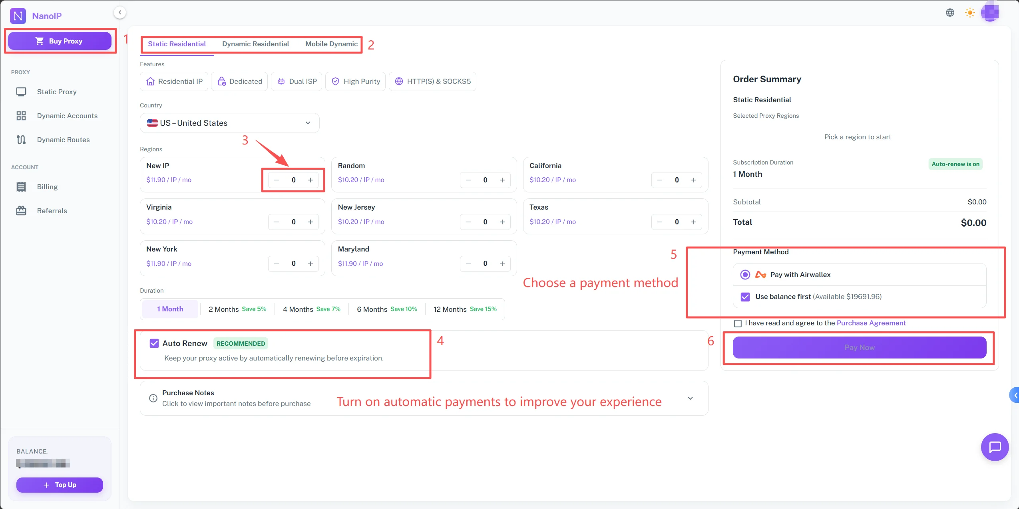
Task: Increase Texas quantity with plus
Action: pos(694,222)
